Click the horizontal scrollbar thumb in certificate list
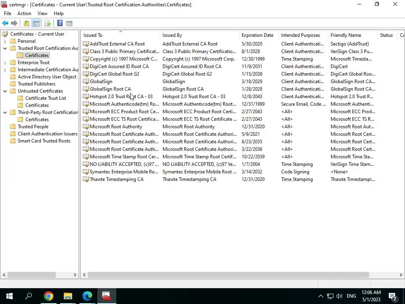Image resolution: width=405 pixels, height=304 pixels. (228, 275)
